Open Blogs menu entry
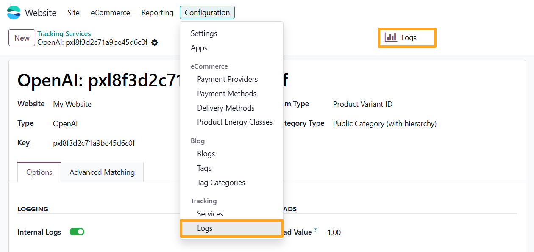 [x=231, y=154]
